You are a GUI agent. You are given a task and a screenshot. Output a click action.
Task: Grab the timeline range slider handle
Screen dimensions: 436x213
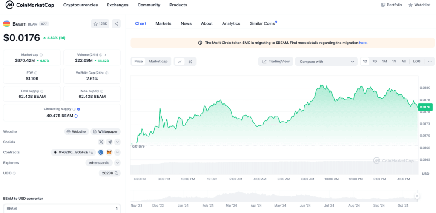pos(417,196)
